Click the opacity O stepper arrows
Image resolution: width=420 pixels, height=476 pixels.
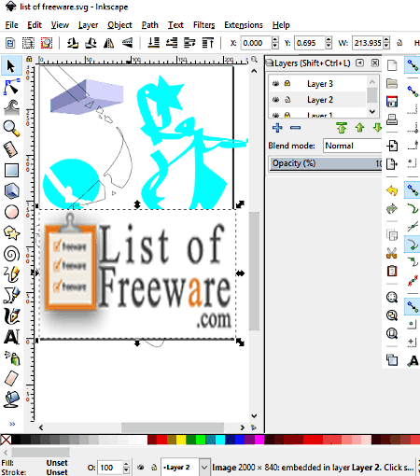pos(126,468)
